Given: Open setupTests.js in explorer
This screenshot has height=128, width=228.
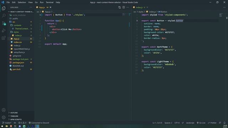Looking at the screenshot, I should click(19, 52).
